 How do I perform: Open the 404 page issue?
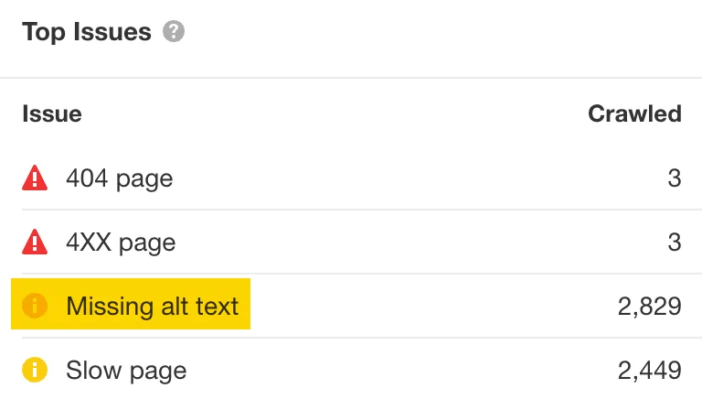tap(120, 178)
